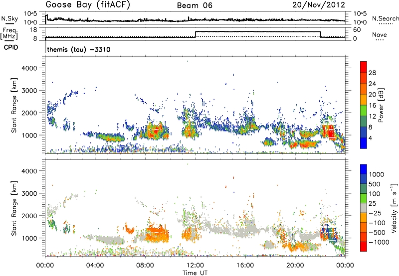399x276 pixels.
Task: Click the "-25" label on Velocity colorbar
Action: click(375, 213)
